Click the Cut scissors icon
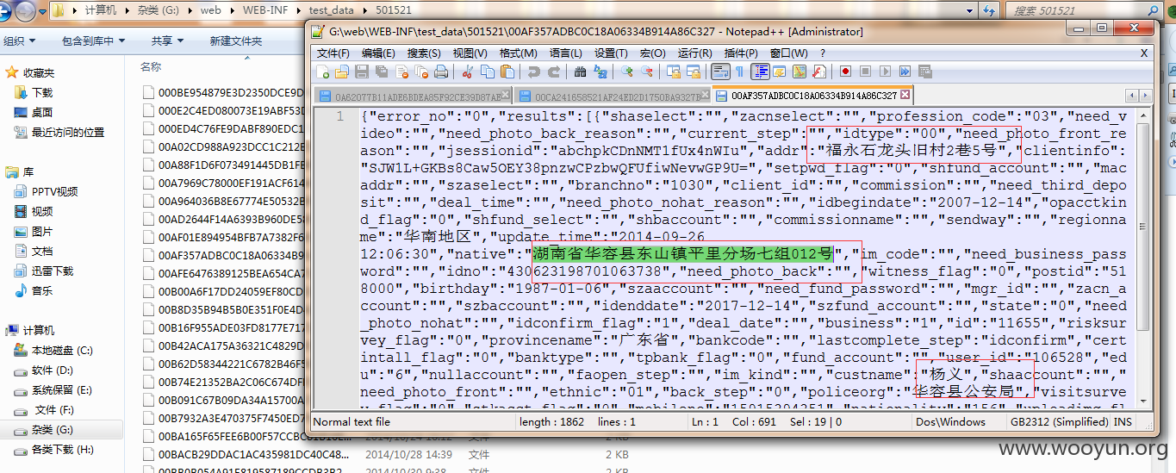1176x473 pixels. point(467,72)
